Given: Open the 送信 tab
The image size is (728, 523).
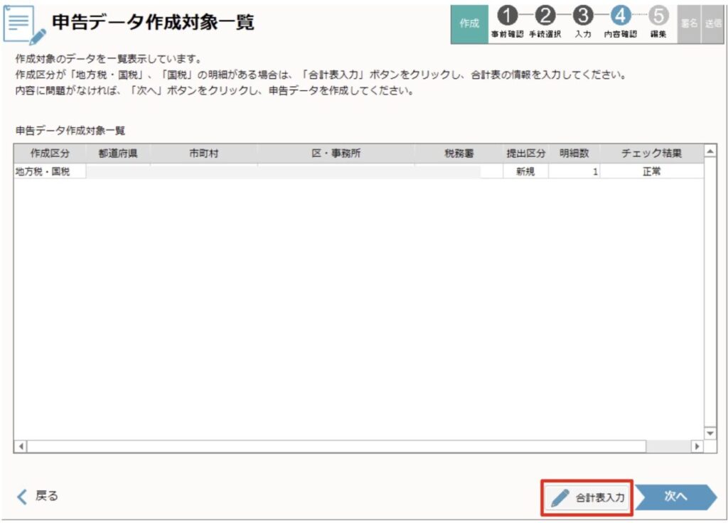Looking at the screenshot, I should click(713, 23).
